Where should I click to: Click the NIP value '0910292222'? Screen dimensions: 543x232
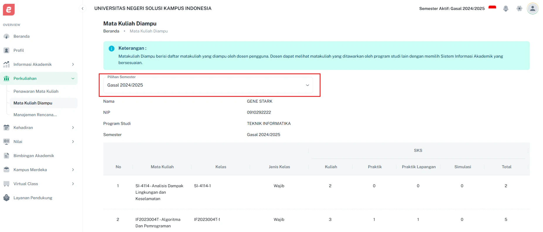point(259,112)
